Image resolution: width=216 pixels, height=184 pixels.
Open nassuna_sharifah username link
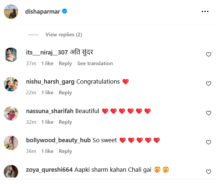(x=50, y=111)
